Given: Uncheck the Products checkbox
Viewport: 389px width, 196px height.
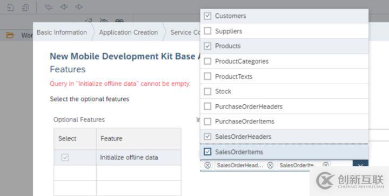Looking at the screenshot, I should tap(207, 46).
